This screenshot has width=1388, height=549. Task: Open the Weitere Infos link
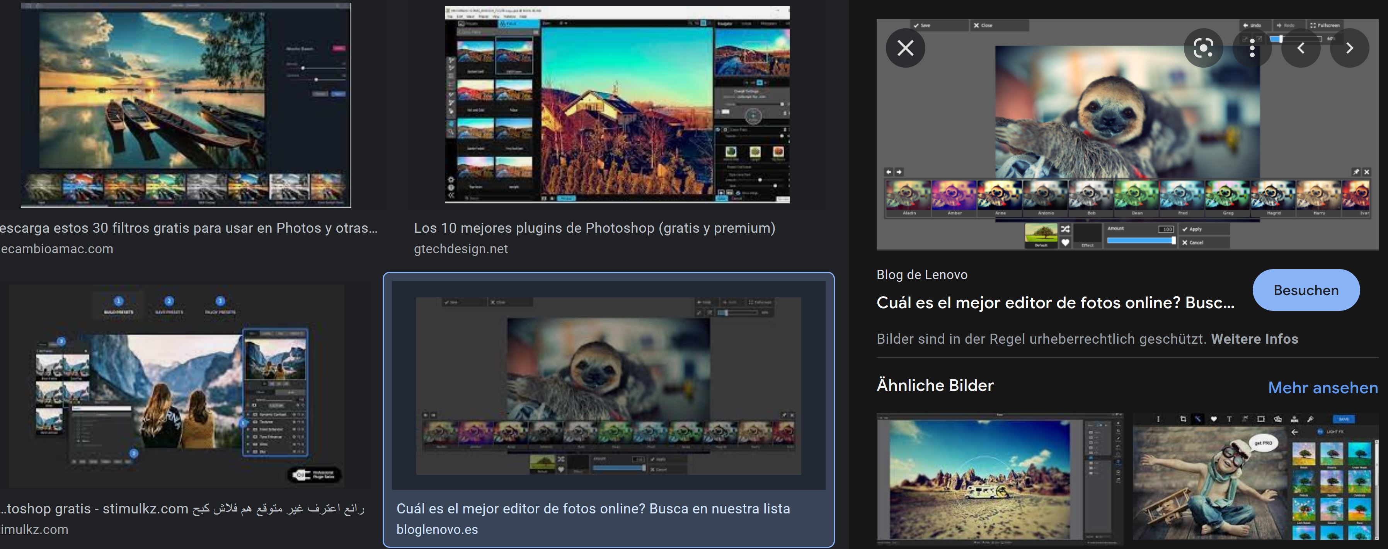pos(1254,339)
